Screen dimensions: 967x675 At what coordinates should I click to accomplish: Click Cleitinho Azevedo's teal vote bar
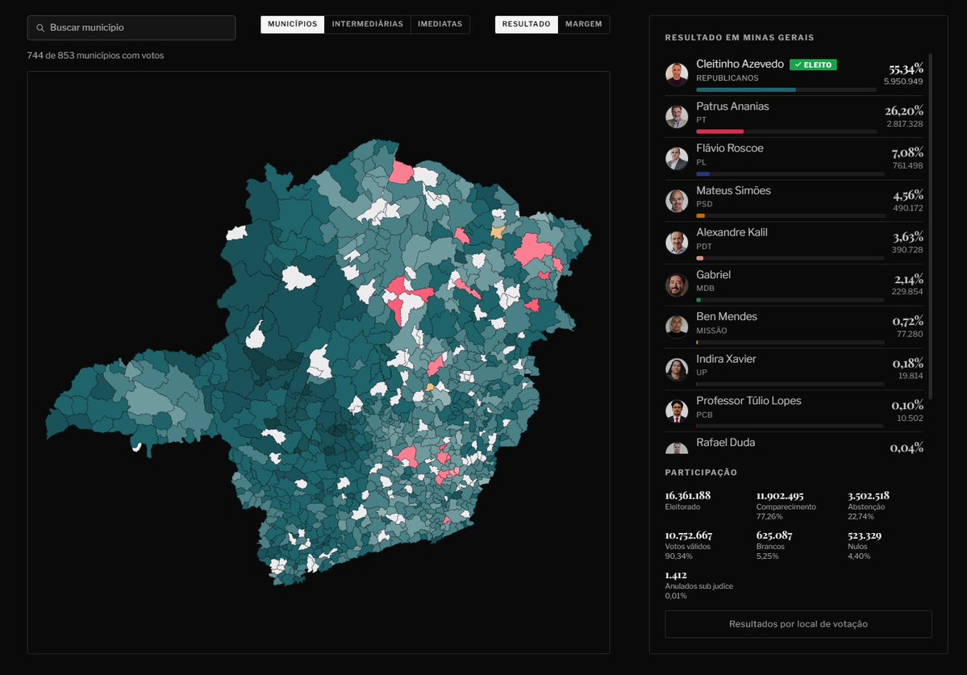(745, 90)
